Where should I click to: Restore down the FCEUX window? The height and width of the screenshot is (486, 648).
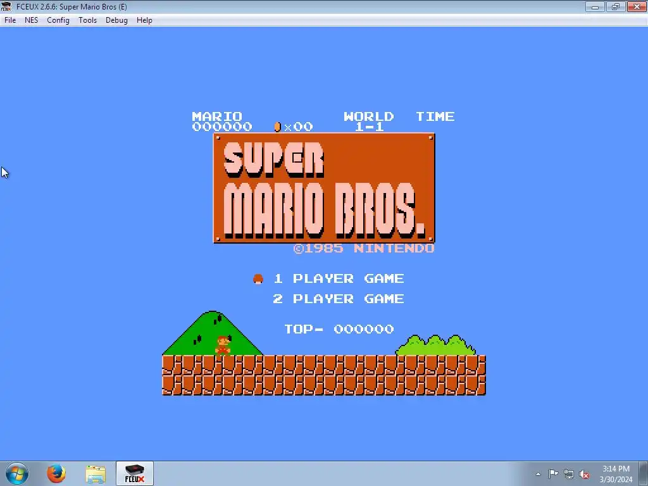point(616,6)
